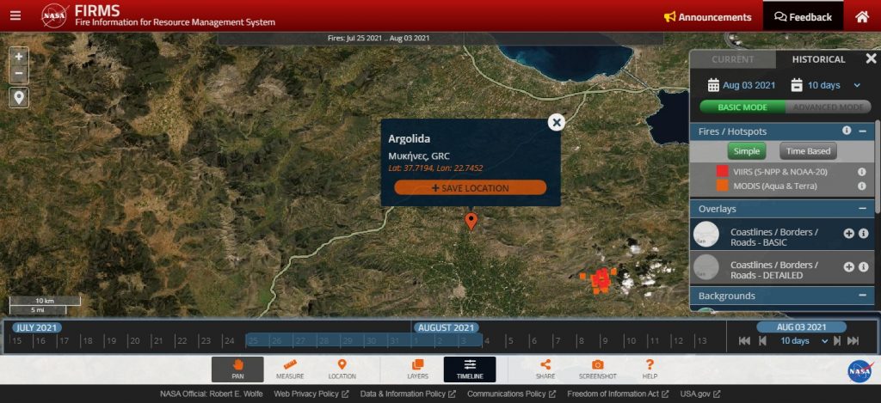Open Data & Information Policy link
Viewport: 881px width, 403px height.
(409, 394)
